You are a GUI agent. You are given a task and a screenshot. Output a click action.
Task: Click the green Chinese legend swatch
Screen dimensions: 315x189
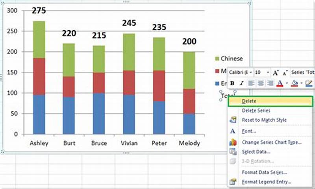[217, 58]
